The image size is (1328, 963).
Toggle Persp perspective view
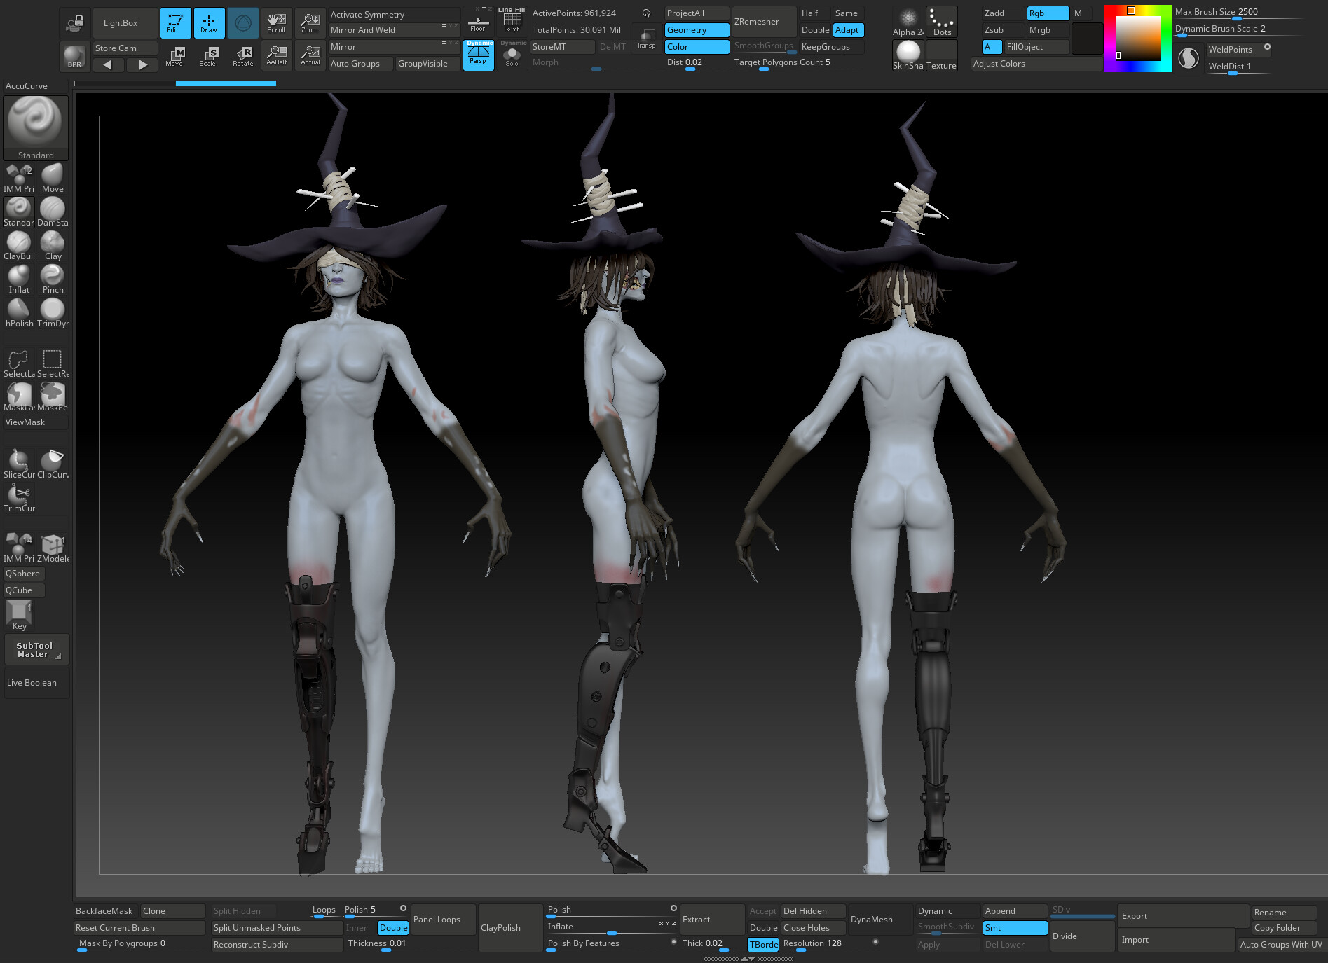pos(478,55)
